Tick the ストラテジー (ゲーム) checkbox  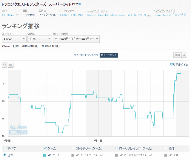[73, 148]
